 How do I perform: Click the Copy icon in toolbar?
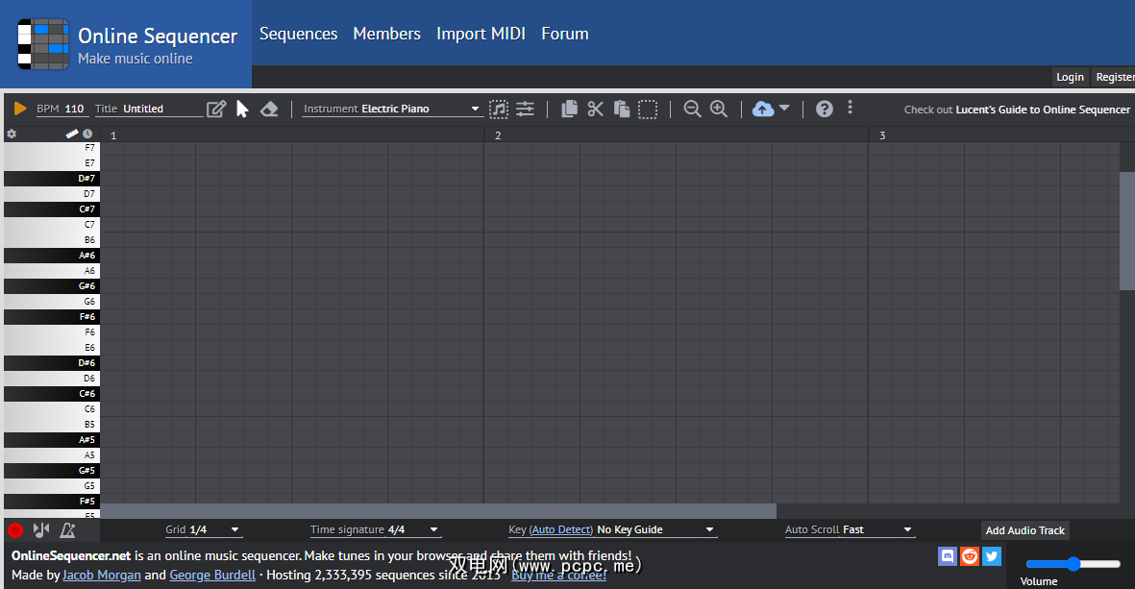point(569,109)
